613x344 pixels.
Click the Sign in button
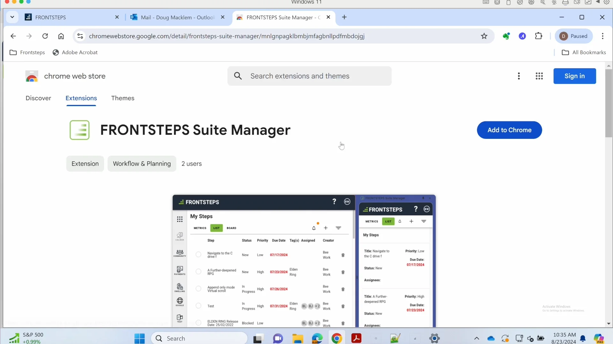pyautogui.click(x=574, y=76)
